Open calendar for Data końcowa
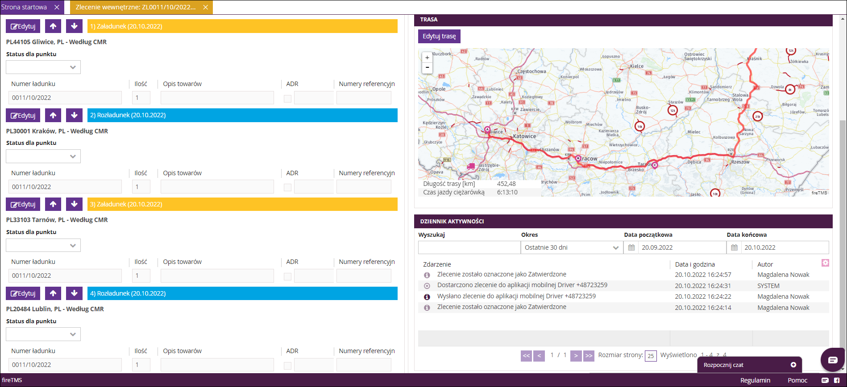The image size is (847, 387). [x=734, y=247]
